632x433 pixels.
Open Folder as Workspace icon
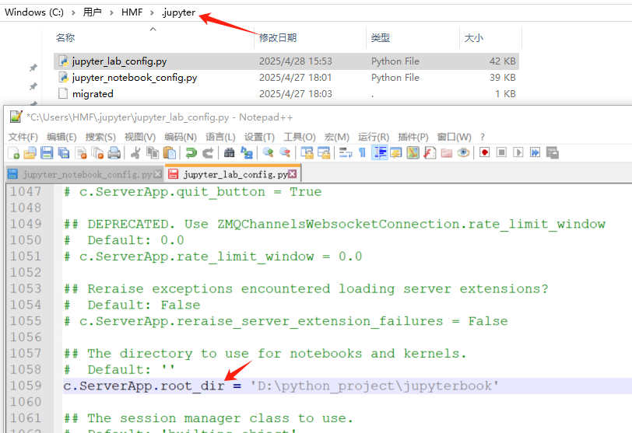point(447,153)
